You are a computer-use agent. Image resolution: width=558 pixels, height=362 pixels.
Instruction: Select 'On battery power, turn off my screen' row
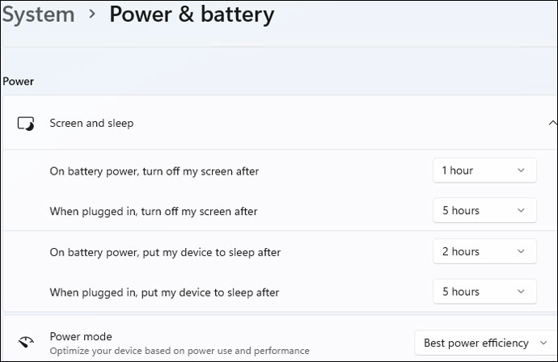click(x=154, y=171)
